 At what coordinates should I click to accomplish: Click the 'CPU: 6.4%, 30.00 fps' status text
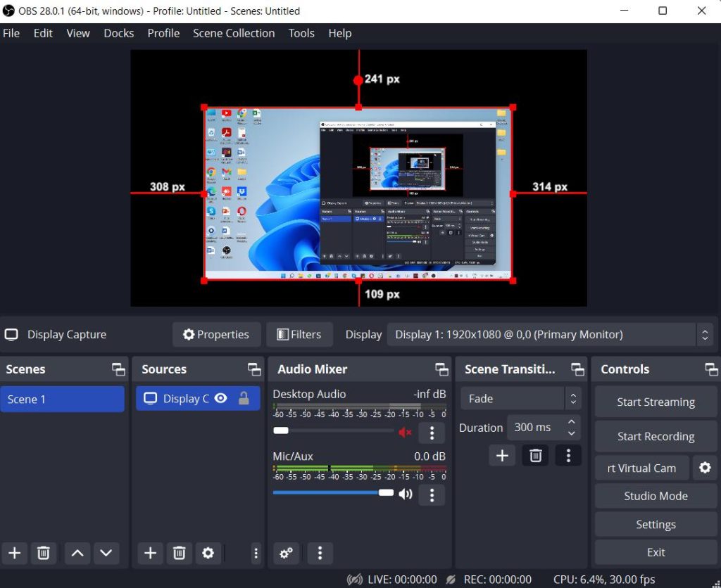[603, 580]
